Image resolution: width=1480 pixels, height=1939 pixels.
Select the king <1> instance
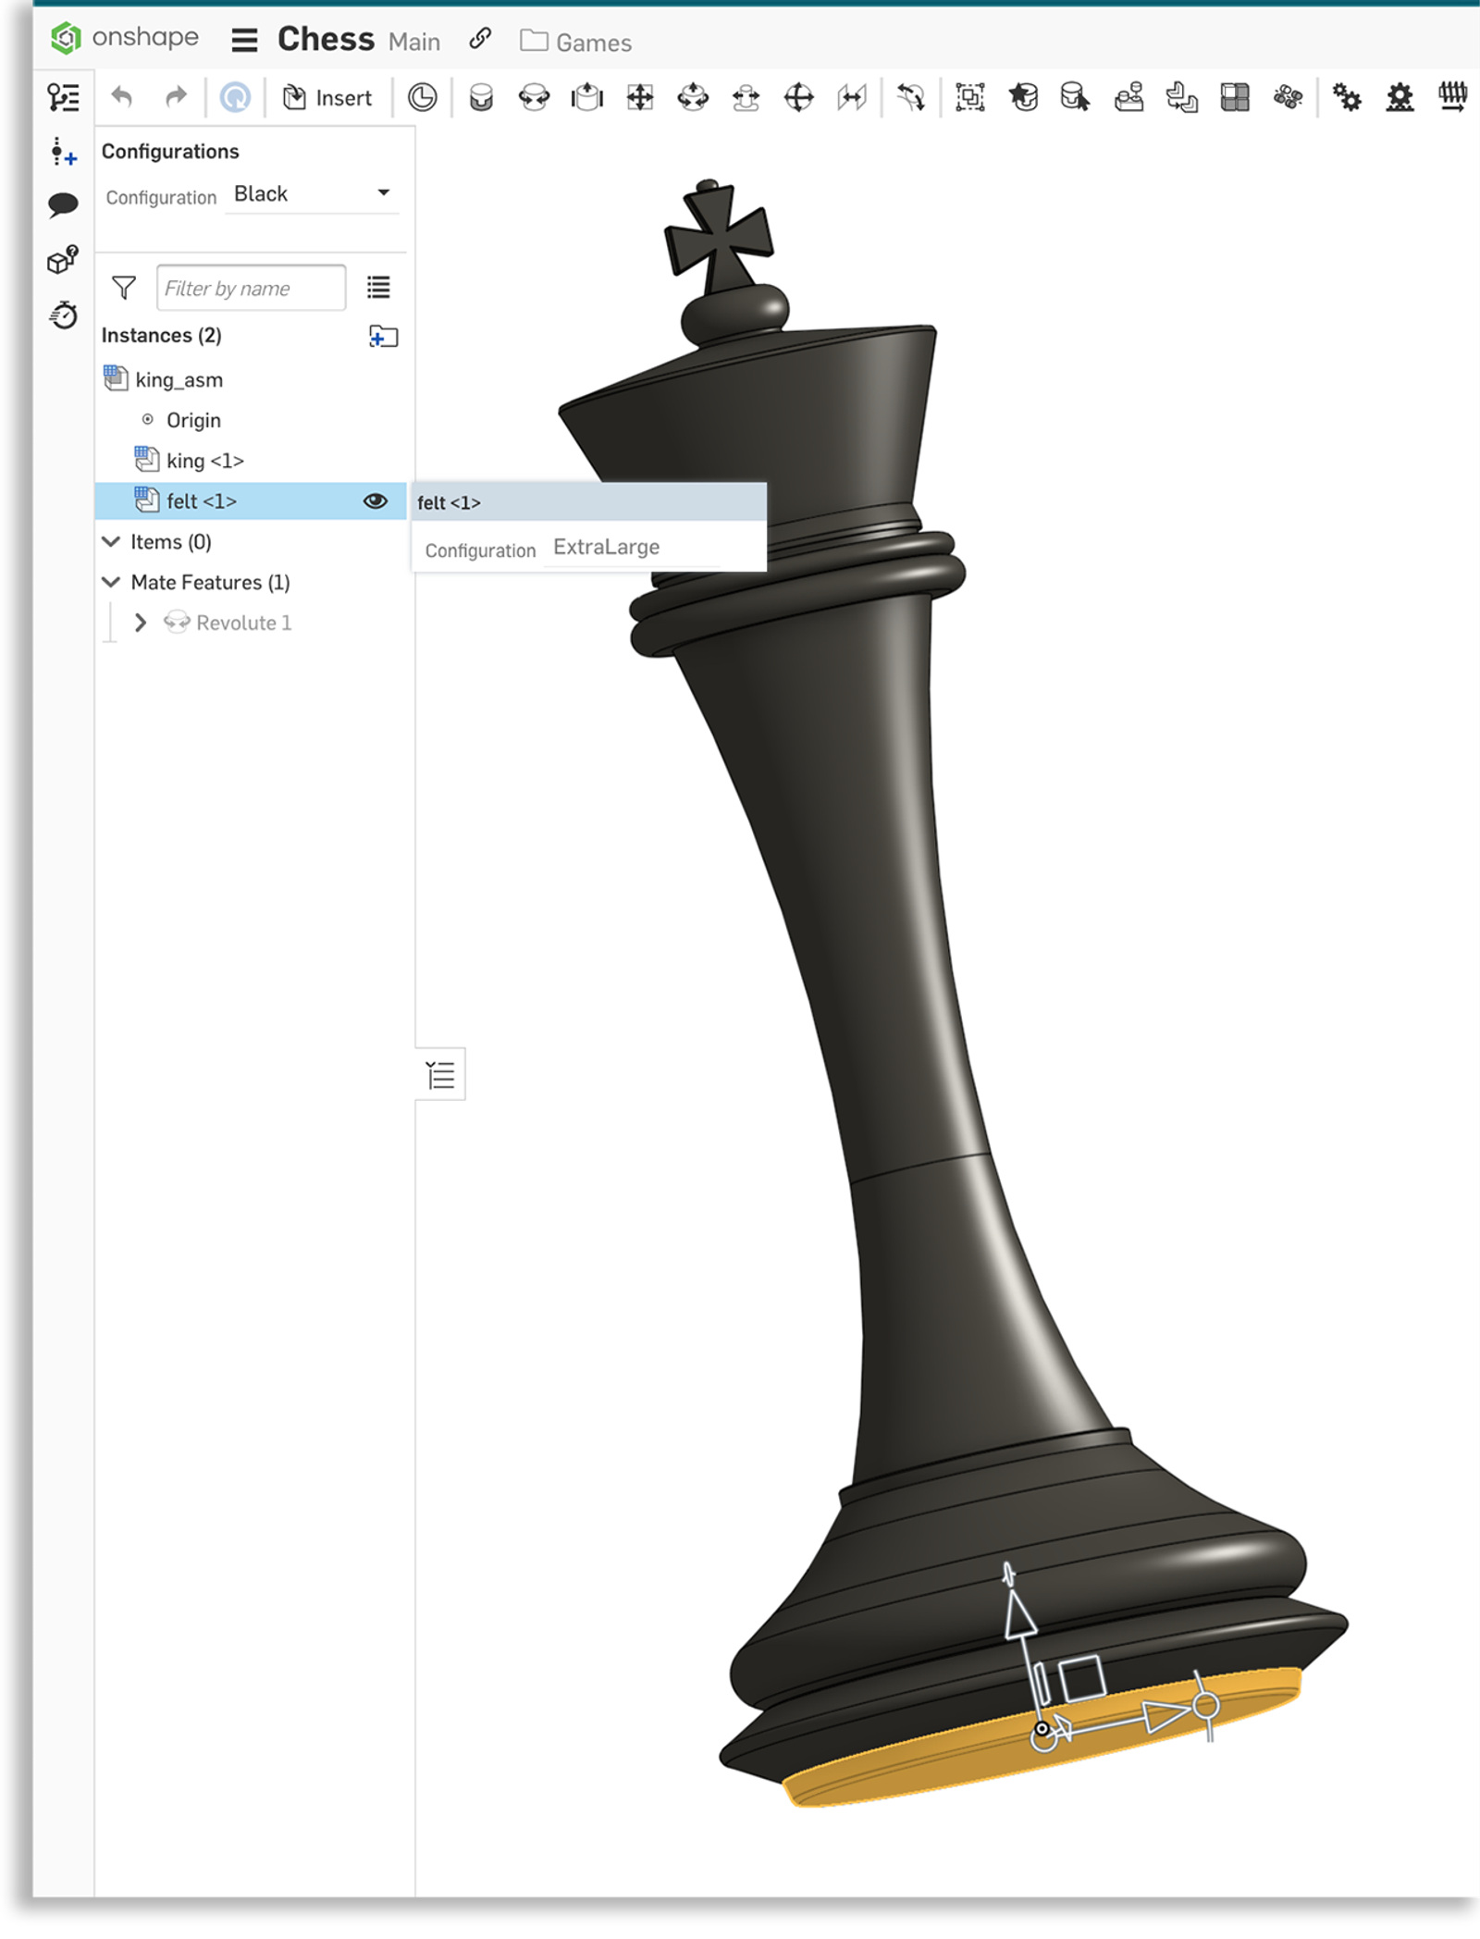point(205,460)
